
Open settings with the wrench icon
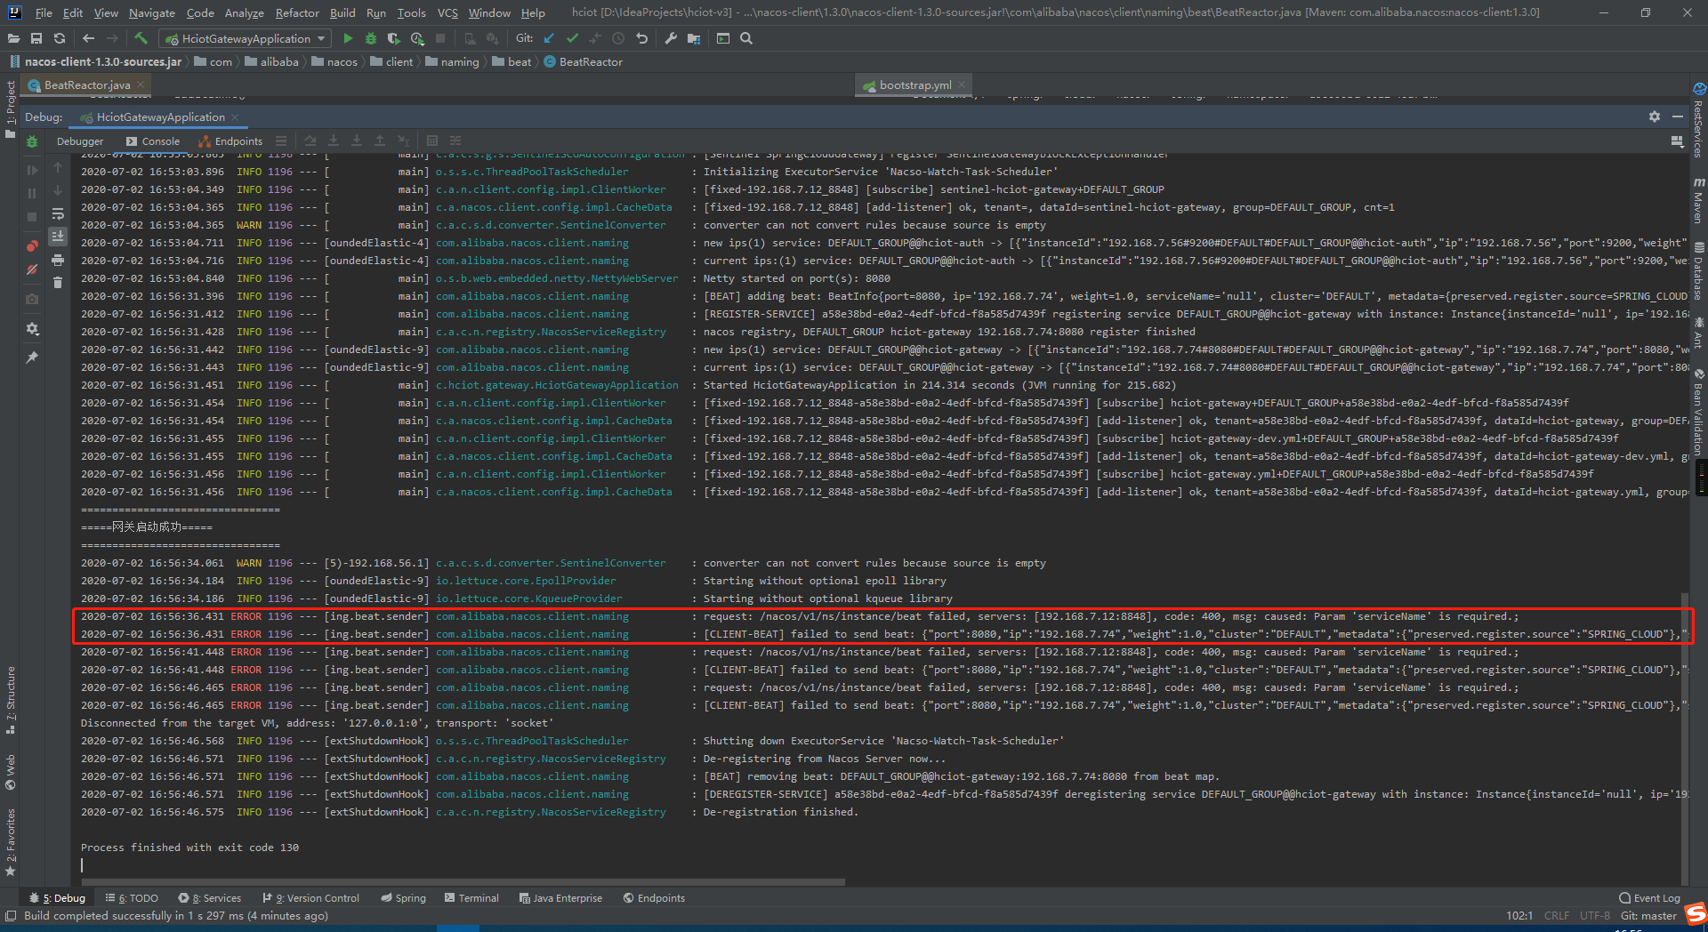(671, 38)
